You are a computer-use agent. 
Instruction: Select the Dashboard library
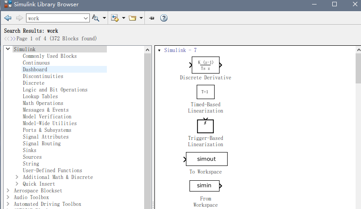[x=35, y=70]
